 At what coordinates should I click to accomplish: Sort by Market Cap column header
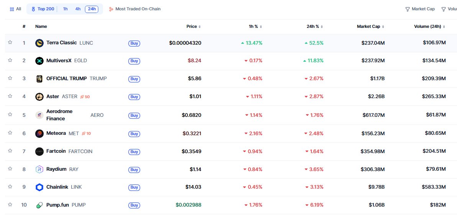coord(370,26)
